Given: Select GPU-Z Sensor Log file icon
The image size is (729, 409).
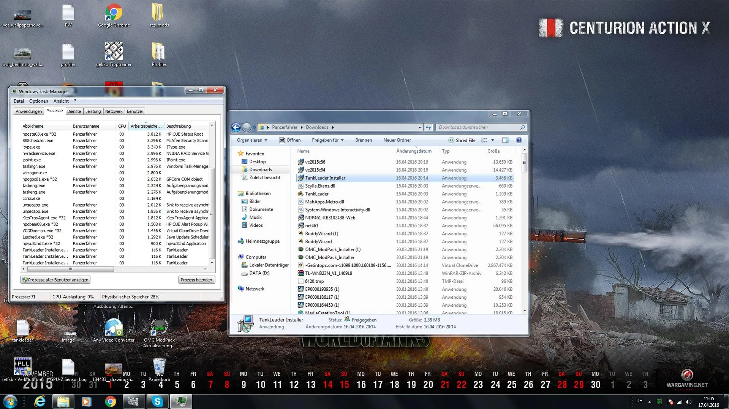Looking at the screenshot, I should [68, 370].
